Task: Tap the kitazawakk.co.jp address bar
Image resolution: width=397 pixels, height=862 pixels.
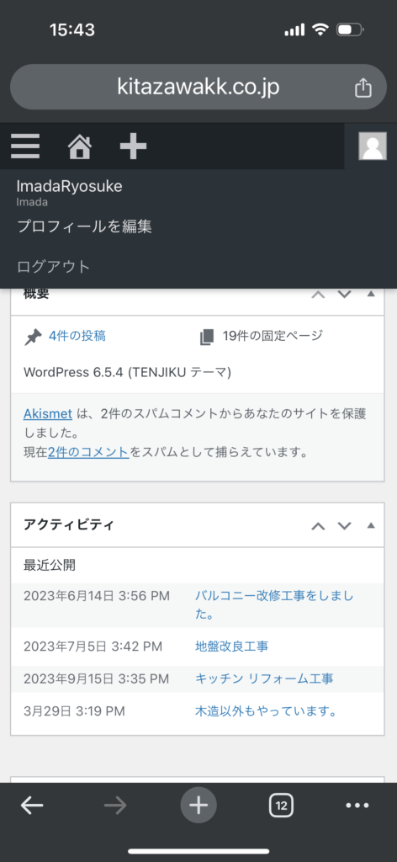Action: (x=198, y=87)
